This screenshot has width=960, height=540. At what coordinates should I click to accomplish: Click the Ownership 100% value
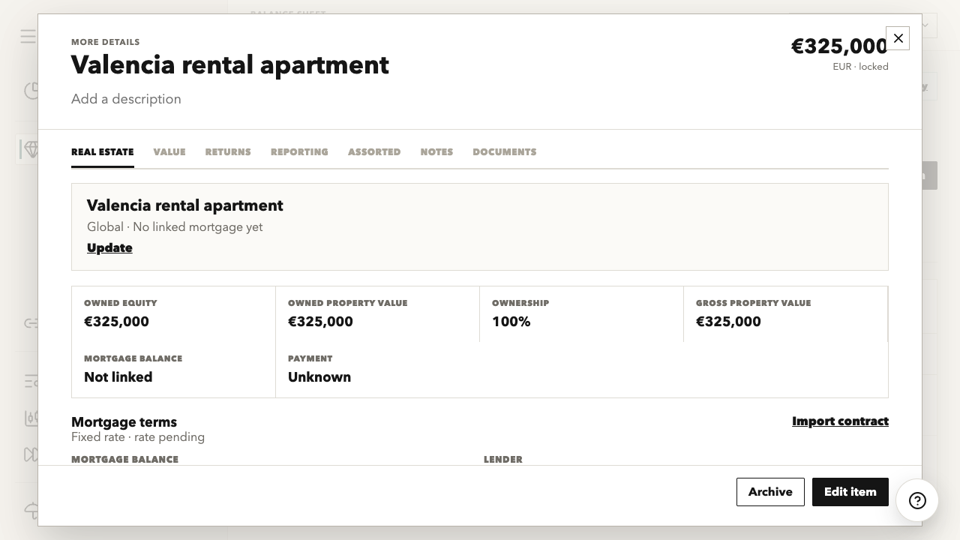[x=511, y=322]
